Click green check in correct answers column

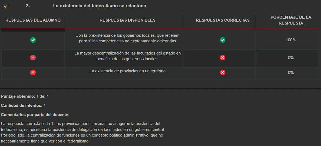click(x=223, y=40)
